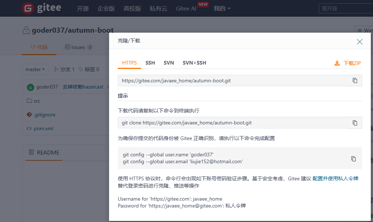This screenshot has height=222, width=373.
Task: Switch to the SSH tab
Action: click(x=150, y=63)
